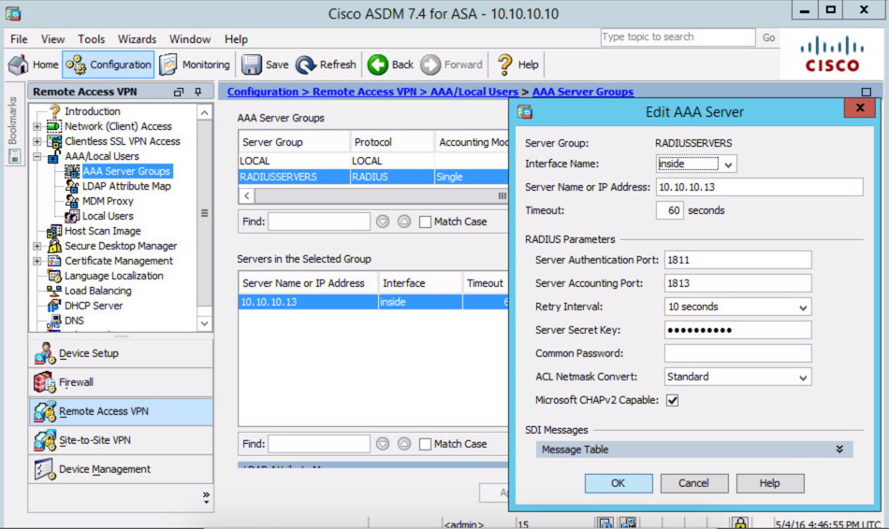
Task: Enable Match Case for server groups
Action: pyautogui.click(x=426, y=222)
